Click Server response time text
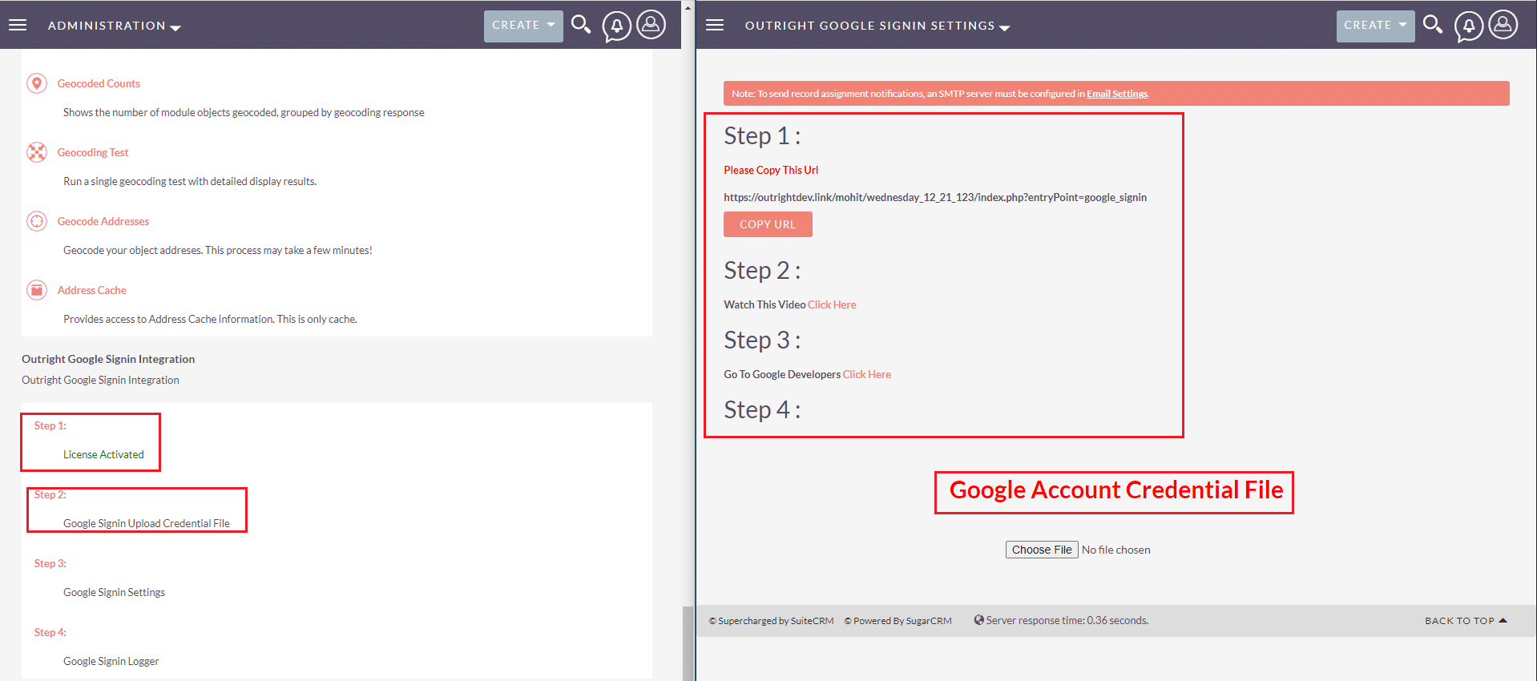The width and height of the screenshot is (1537, 681). 1067,620
